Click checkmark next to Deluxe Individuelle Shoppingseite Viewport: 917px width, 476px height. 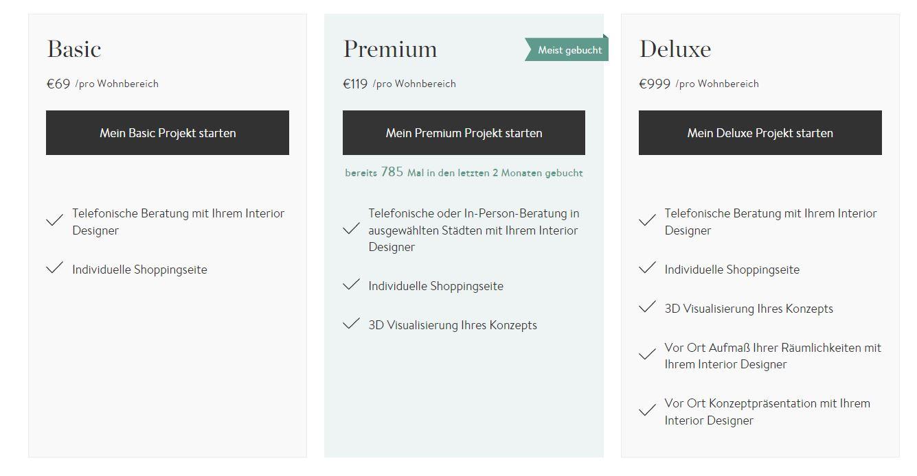pyautogui.click(x=647, y=268)
